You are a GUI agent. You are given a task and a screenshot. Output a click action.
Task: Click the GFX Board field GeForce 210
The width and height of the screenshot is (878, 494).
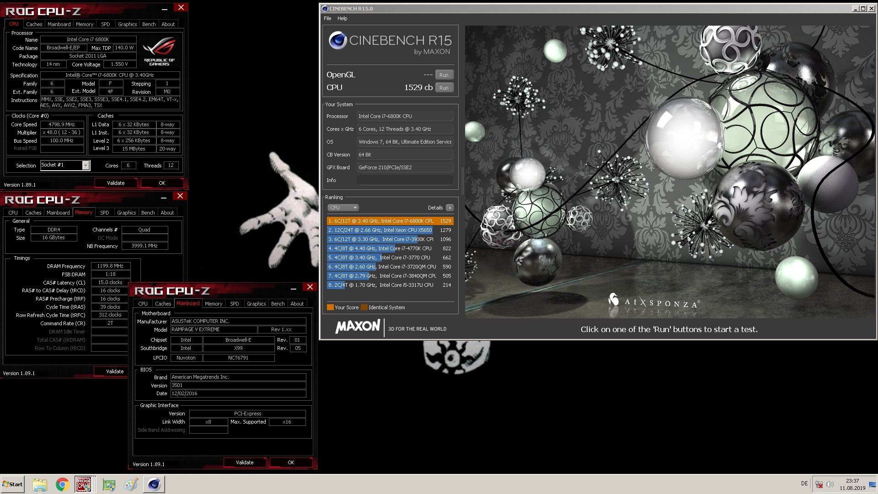pos(405,167)
